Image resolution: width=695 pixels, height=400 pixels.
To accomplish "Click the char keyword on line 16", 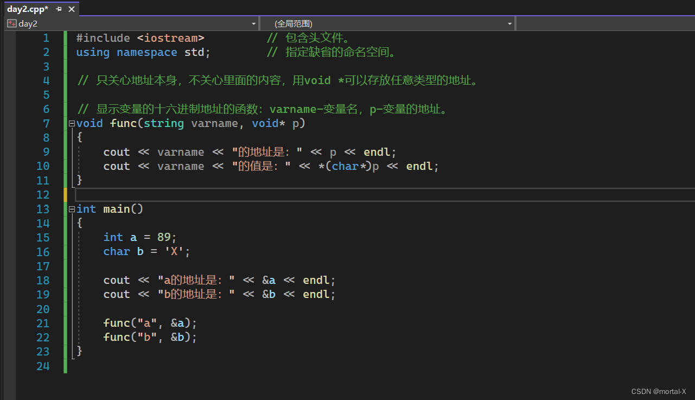I will [x=116, y=251].
